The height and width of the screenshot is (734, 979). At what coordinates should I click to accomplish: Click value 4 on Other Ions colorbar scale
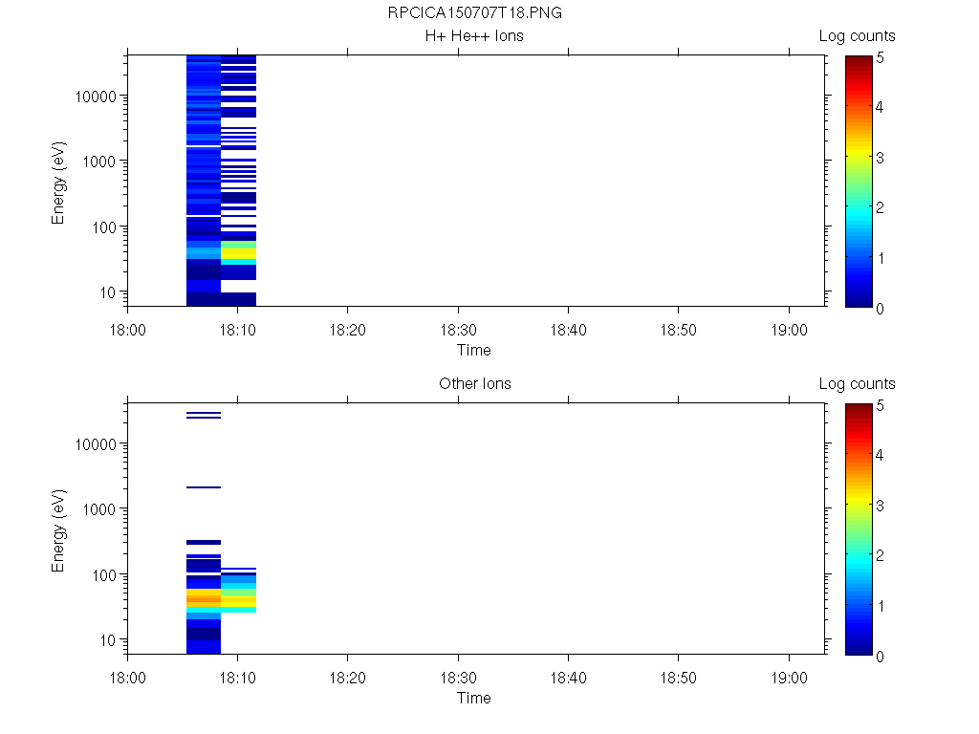(x=880, y=454)
